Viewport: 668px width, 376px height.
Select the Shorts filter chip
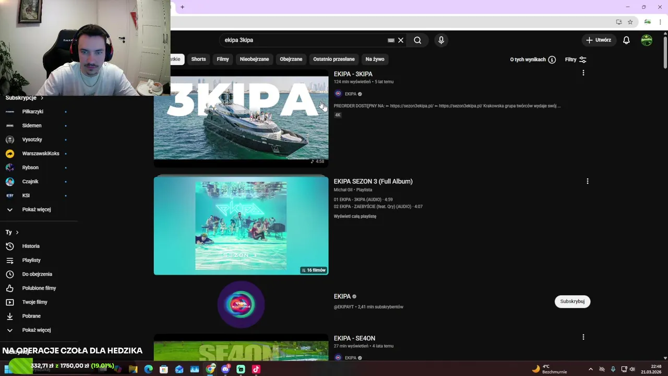[198, 59]
